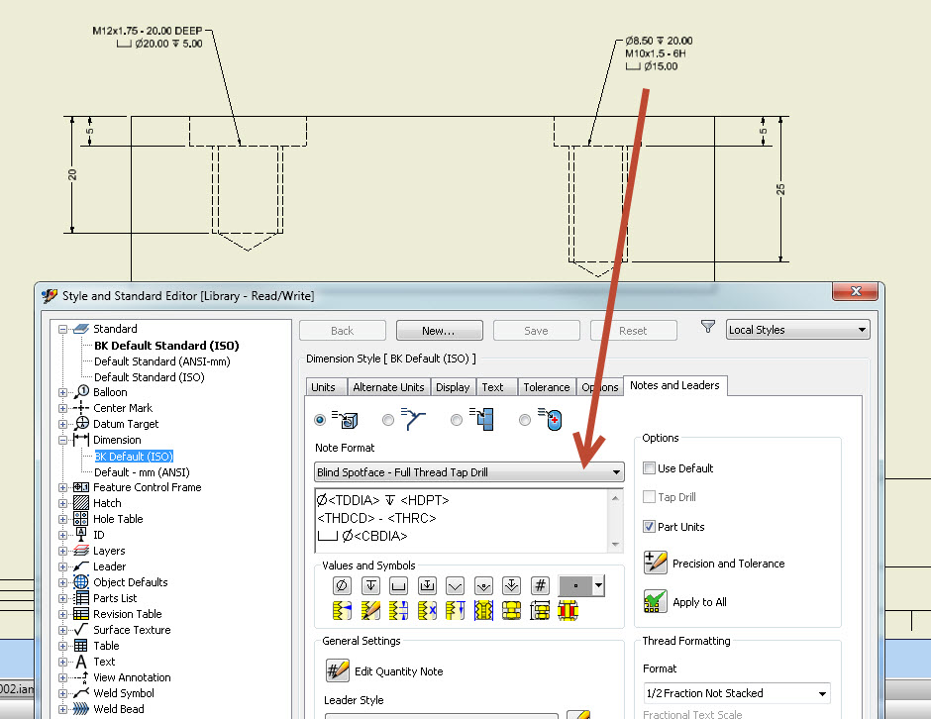Viewport: 931px width, 719px height.
Task: Click the quantity note '#' symbol button
Action: (540, 585)
